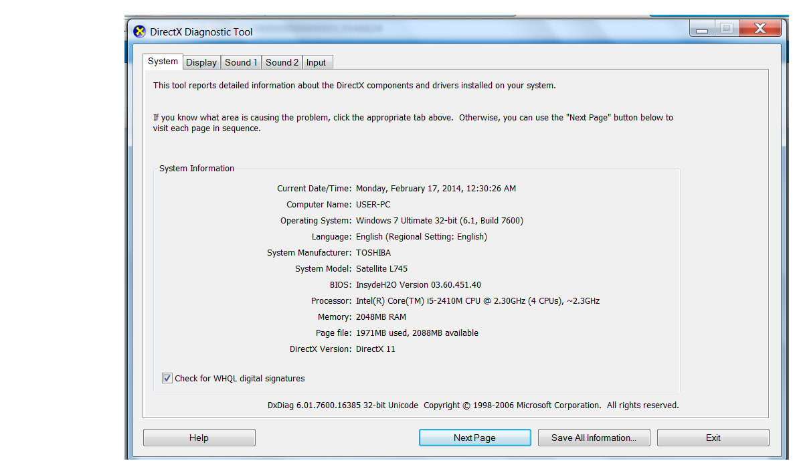This screenshot has height=463, width=795.
Task: Click the 'System Model:' field label
Action: (x=323, y=269)
